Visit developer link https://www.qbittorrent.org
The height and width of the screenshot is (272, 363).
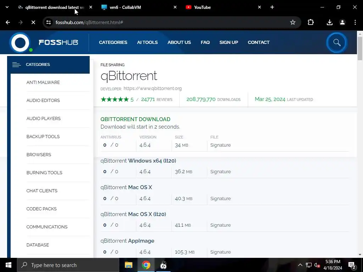(152, 88)
